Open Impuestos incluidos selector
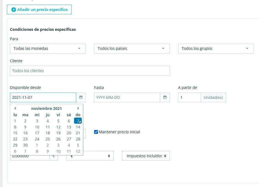This screenshot has height=187, width=259. (146, 156)
